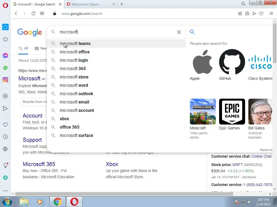Click in the Google search input field

point(117,32)
